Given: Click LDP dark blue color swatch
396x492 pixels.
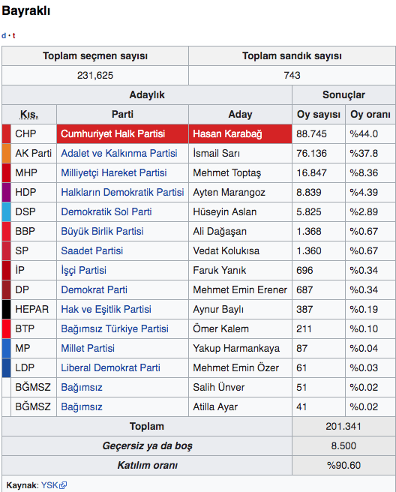Looking at the screenshot, I should pos(6,367).
